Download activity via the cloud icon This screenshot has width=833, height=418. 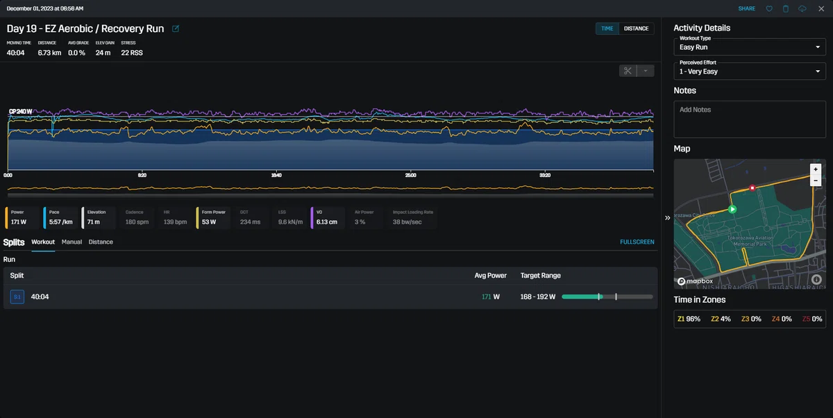(x=802, y=8)
